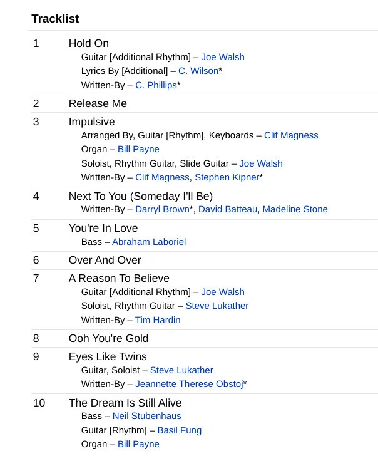
Task: Open the C. Phillips writer link
Action: pos(156,85)
